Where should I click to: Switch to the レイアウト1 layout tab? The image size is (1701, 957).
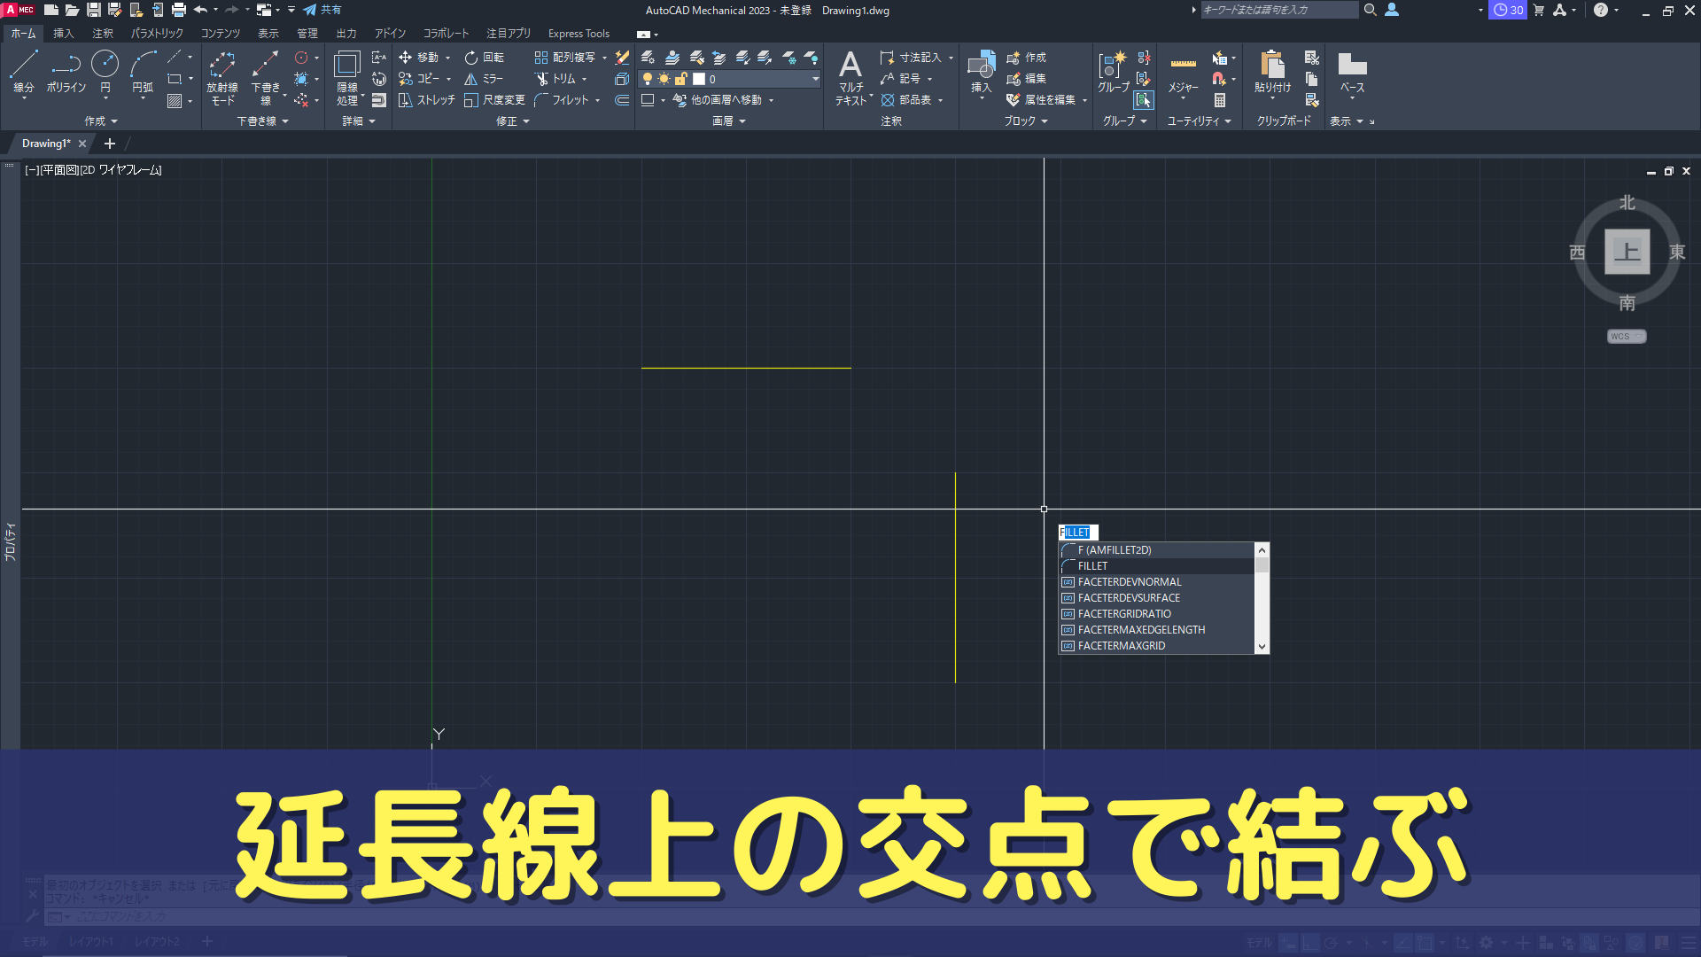coord(89,941)
